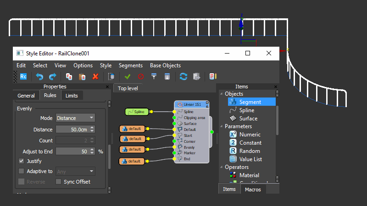Select the Numeric parameter item

250,135
